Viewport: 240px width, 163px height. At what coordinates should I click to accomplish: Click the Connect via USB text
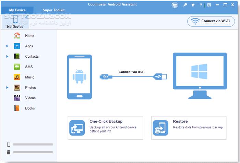point(132,72)
